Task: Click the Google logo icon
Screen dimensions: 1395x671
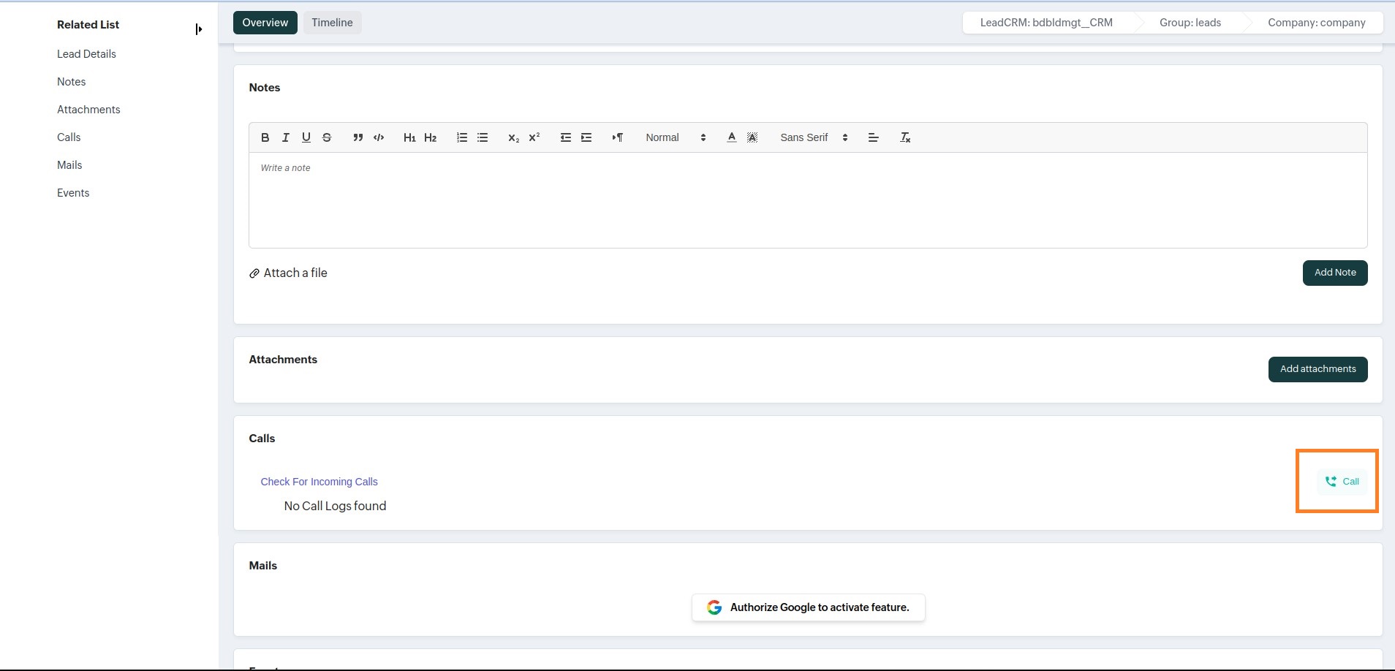Action: click(714, 607)
